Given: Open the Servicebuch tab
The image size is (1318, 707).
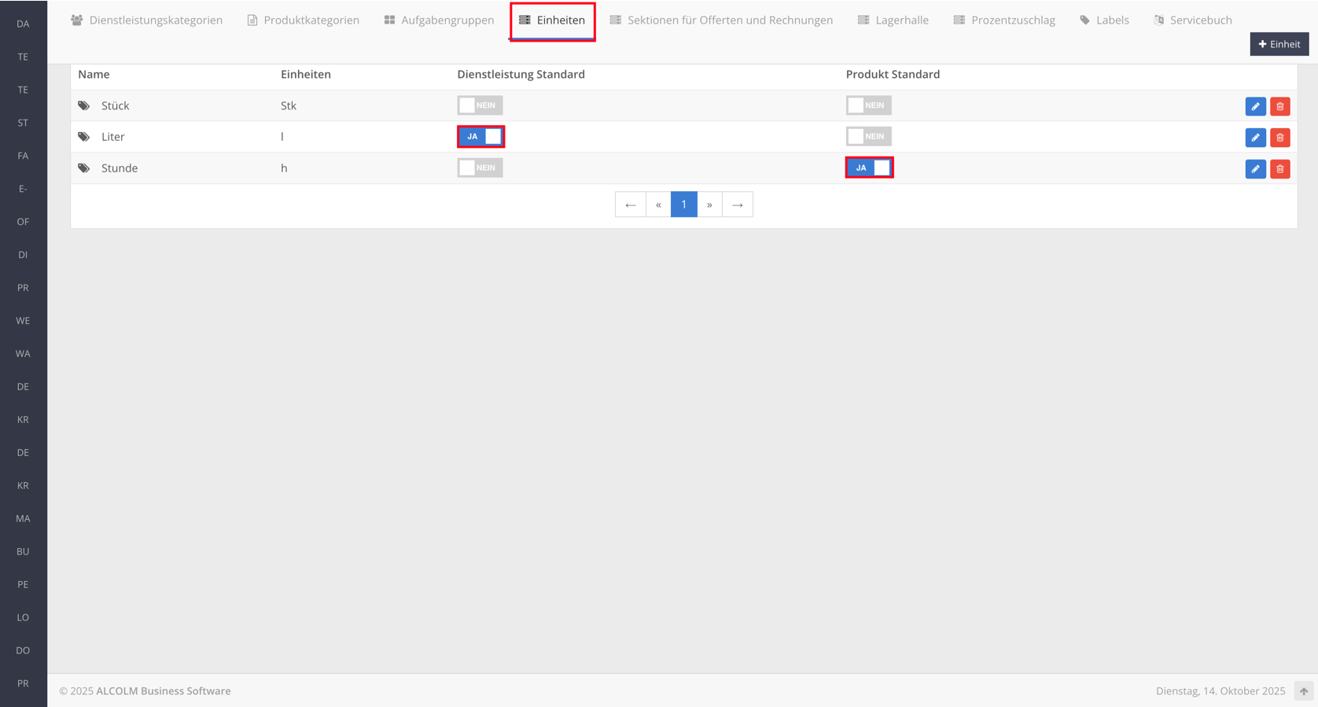Looking at the screenshot, I should coord(1193,20).
